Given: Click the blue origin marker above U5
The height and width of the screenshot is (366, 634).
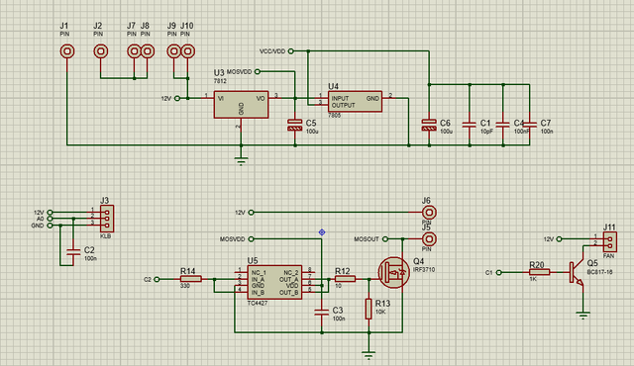Looking at the screenshot, I should tap(322, 232).
